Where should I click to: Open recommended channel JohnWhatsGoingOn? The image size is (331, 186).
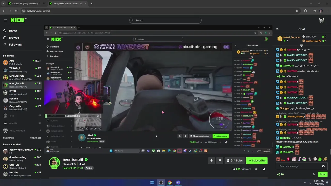[x=22, y=151]
